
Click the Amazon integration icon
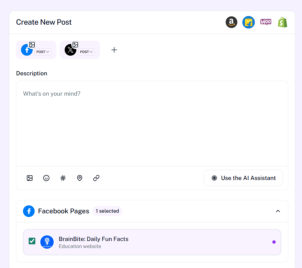pyautogui.click(x=231, y=22)
